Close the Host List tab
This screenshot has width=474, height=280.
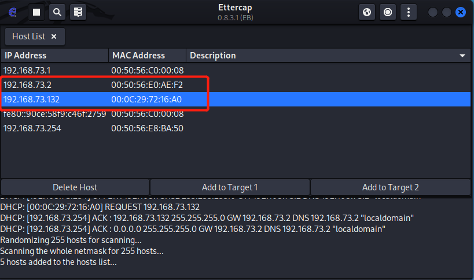[54, 36]
